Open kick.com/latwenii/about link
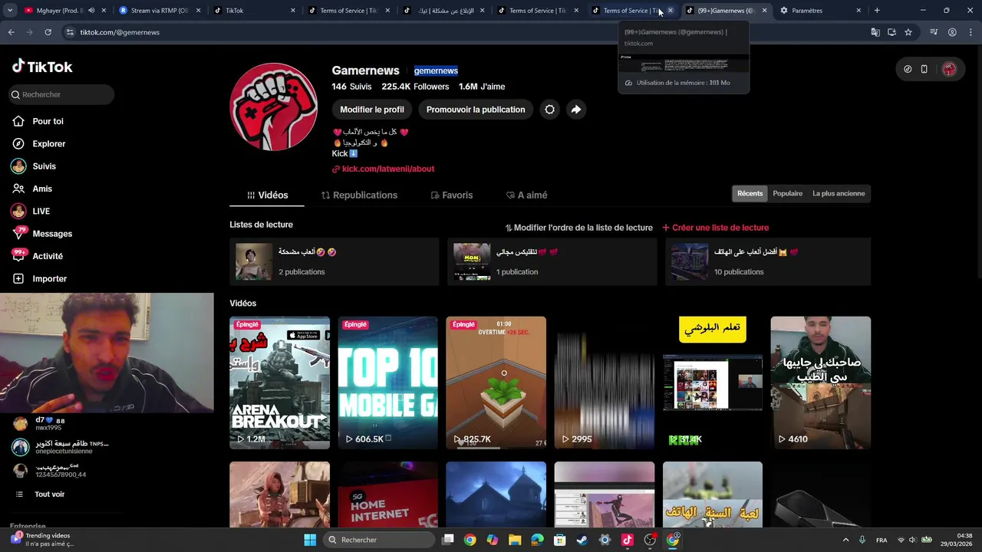982x552 pixels. pos(383,169)
